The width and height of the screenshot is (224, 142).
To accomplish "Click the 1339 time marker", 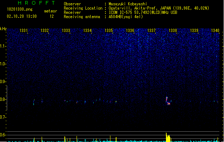I will (194, 30).
